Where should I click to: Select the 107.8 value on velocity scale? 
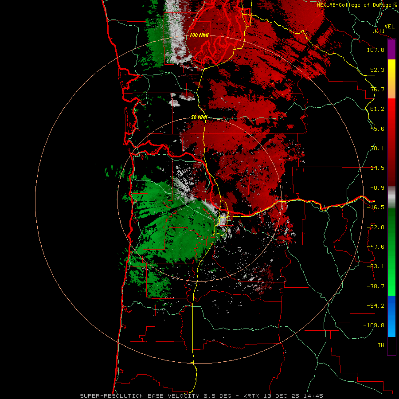(376, 50)
